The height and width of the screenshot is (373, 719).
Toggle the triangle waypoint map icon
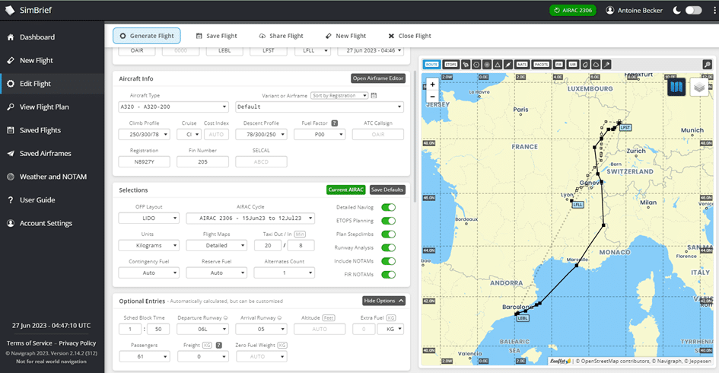coord(498,65)
